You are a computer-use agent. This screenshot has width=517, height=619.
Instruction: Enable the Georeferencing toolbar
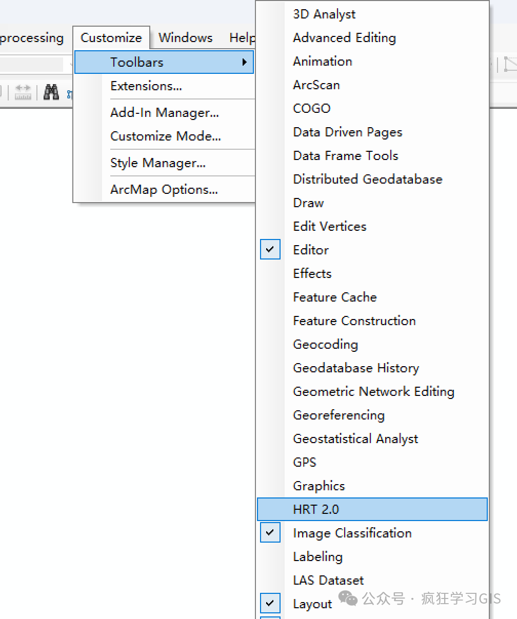pos(372,415)
